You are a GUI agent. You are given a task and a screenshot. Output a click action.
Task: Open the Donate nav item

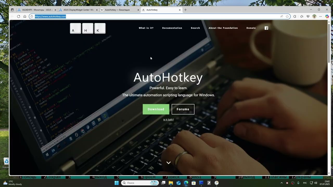251,28
